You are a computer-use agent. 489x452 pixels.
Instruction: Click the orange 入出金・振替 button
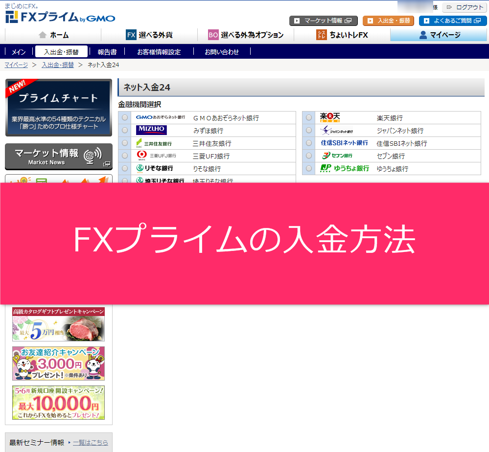click(388, 21)
